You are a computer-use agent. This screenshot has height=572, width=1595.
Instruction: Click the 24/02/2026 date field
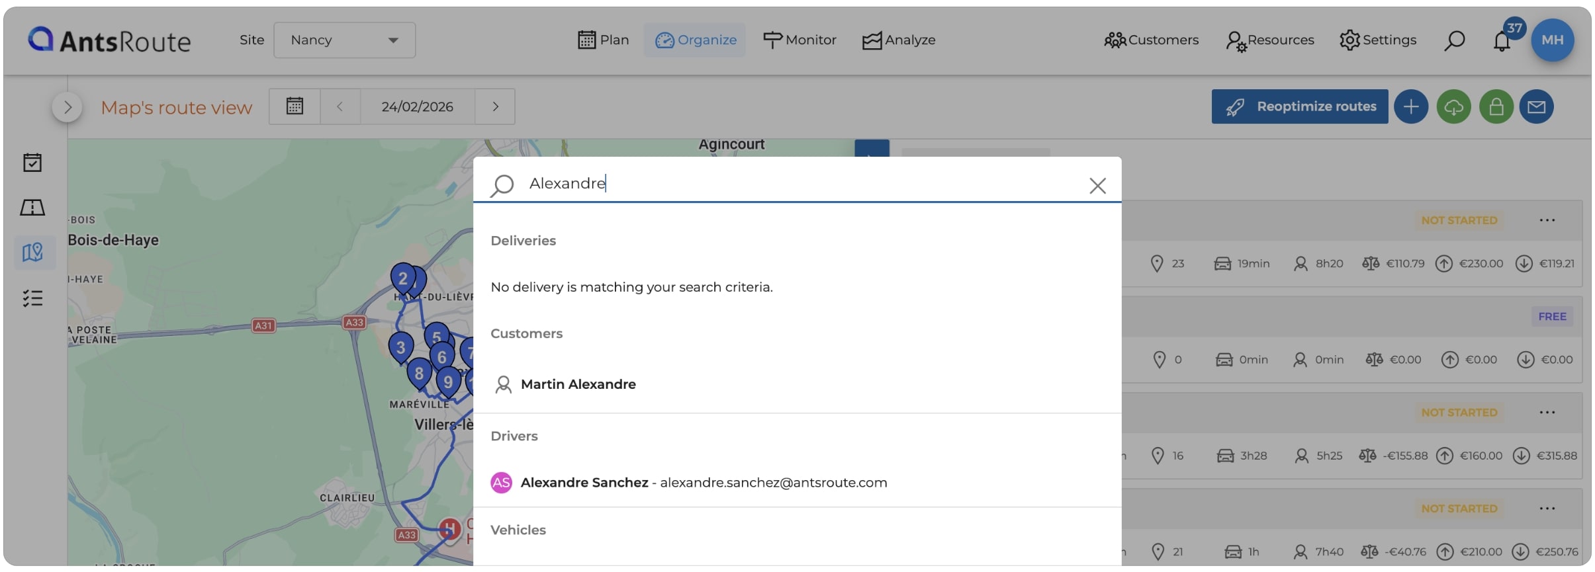(x=417, y=106)
